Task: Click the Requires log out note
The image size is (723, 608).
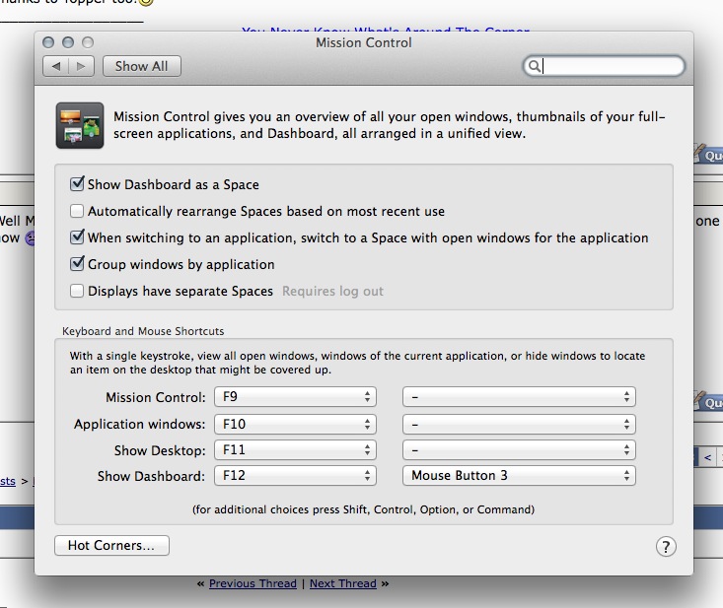Action: coord(332,291)
